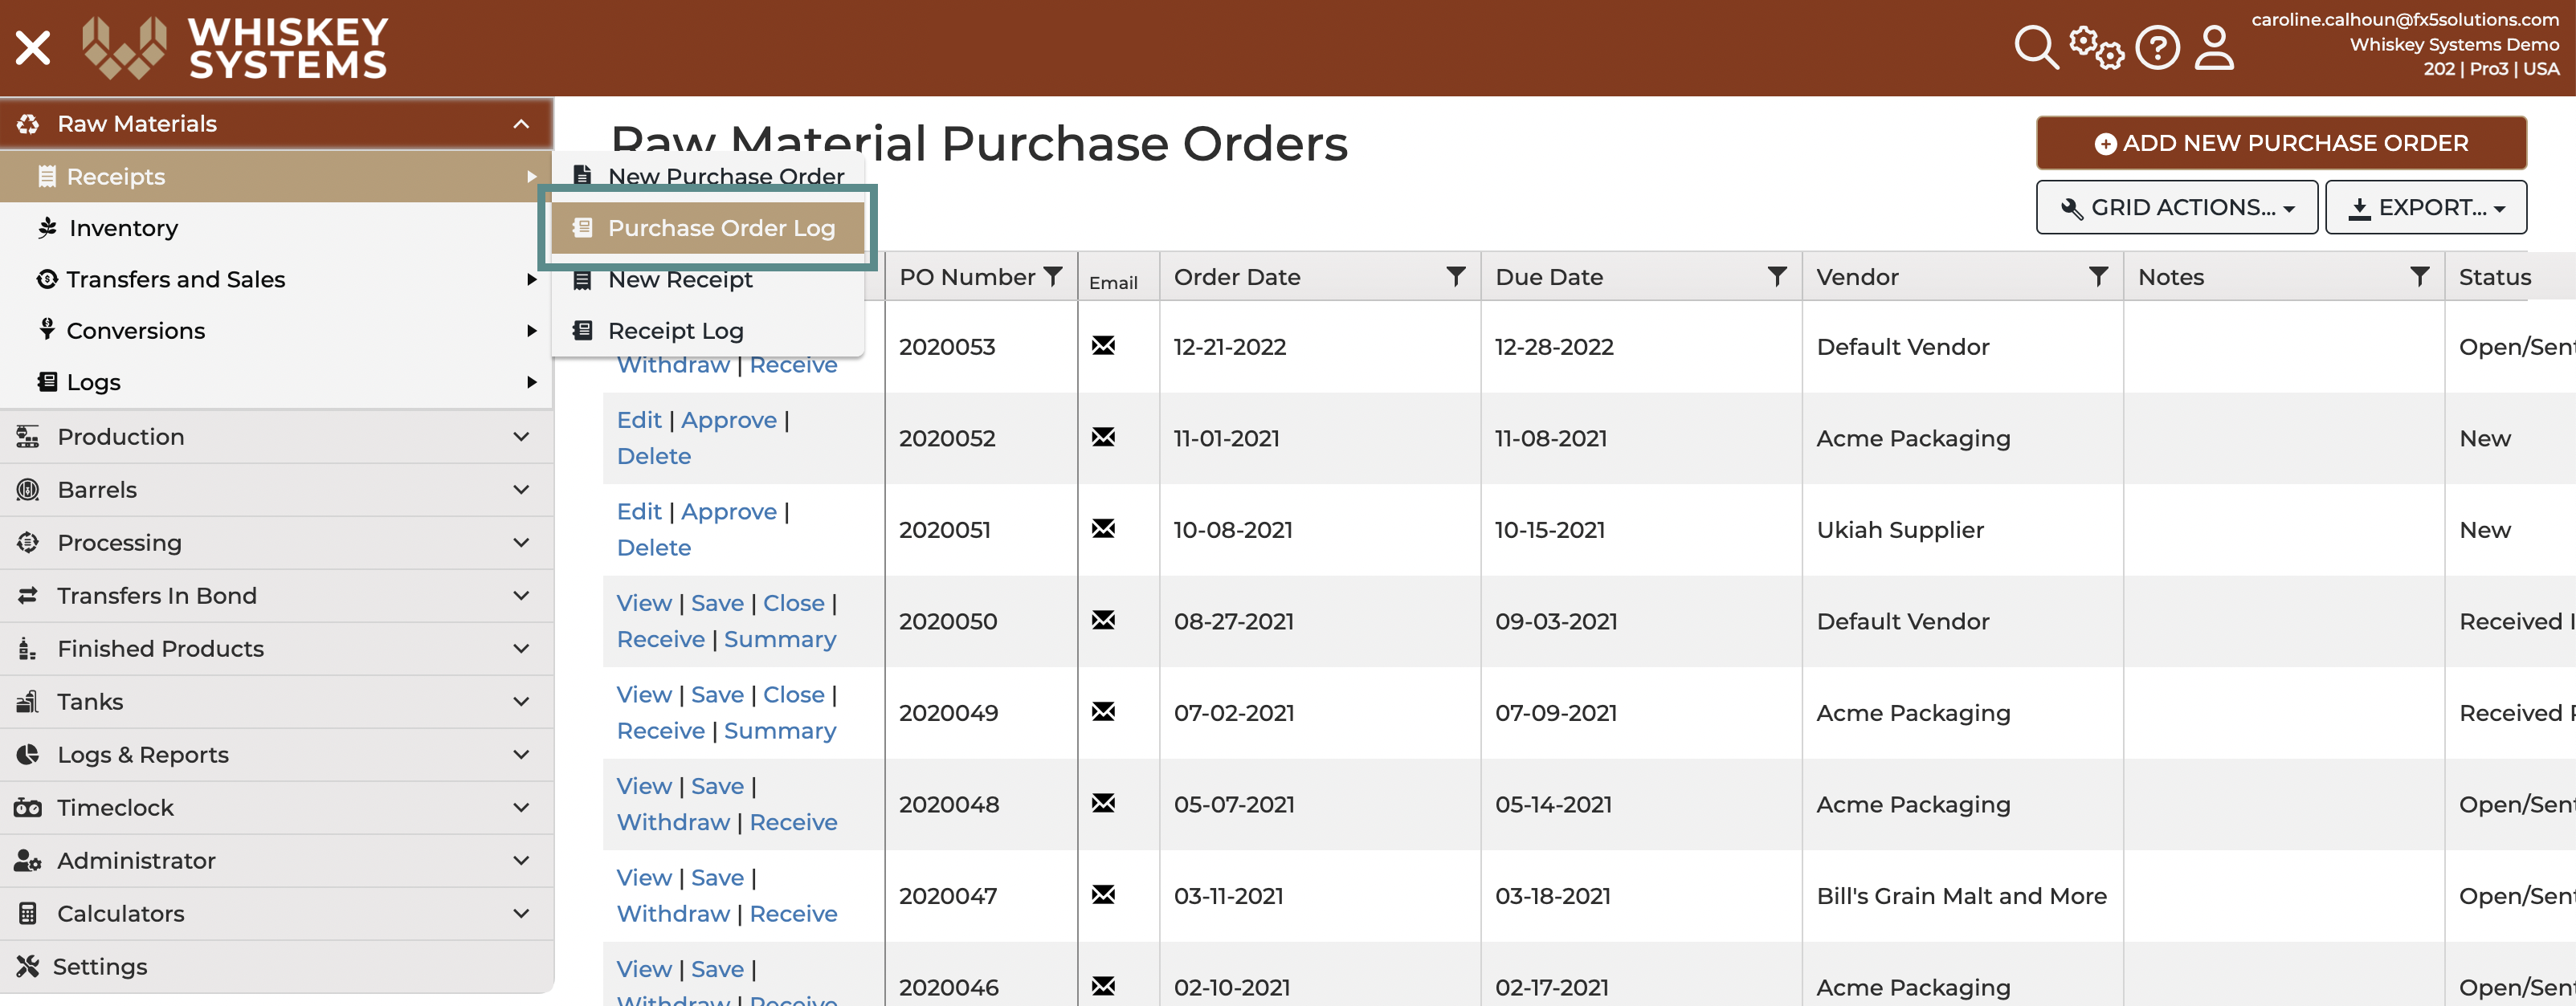The height and width of the screenshot is (1006, 2576).
Task: Filter the PO Number column
Action: (1053, 277)
